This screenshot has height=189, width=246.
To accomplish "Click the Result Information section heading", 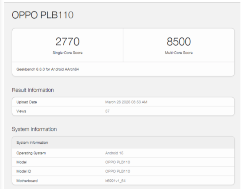I will click(33, 90).
